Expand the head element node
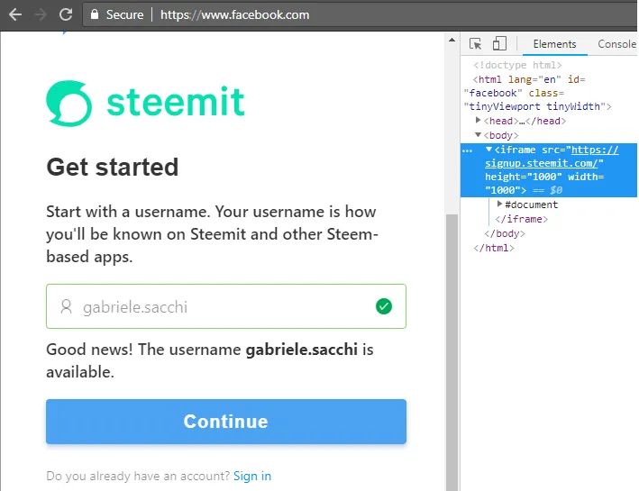The height and width of the screenshot is (491, 639). (x=478, y=120)
